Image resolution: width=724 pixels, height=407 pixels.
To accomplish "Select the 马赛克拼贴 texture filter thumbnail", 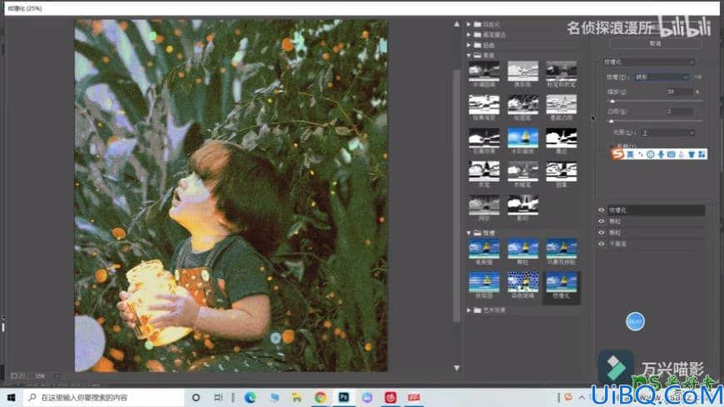I will coord(561,249).
